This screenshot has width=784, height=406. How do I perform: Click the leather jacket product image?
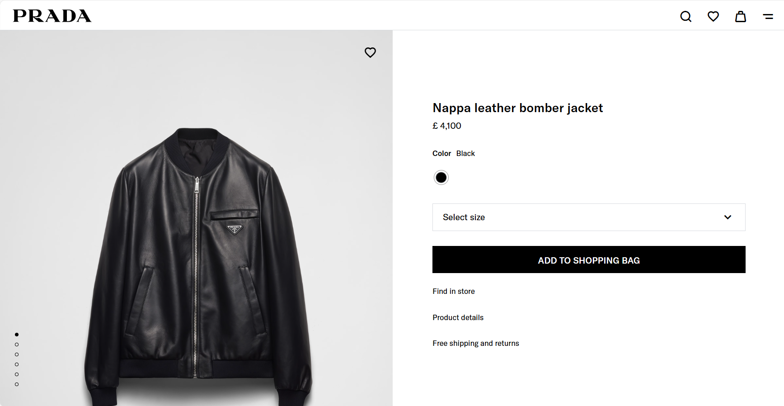(x=197, y=262)
